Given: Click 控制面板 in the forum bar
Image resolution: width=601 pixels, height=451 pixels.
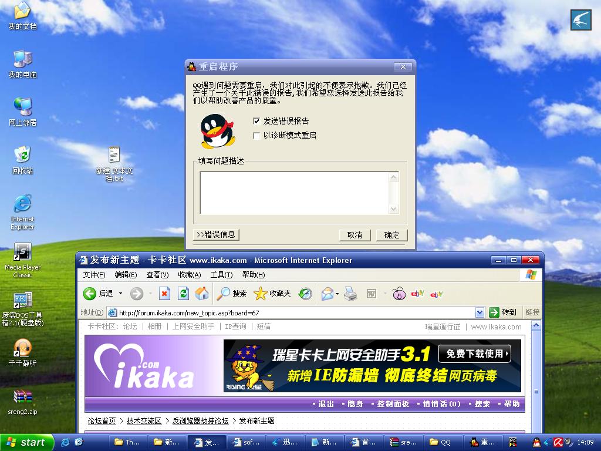Looking at the screenshot, I should click(x=393, y=404).
